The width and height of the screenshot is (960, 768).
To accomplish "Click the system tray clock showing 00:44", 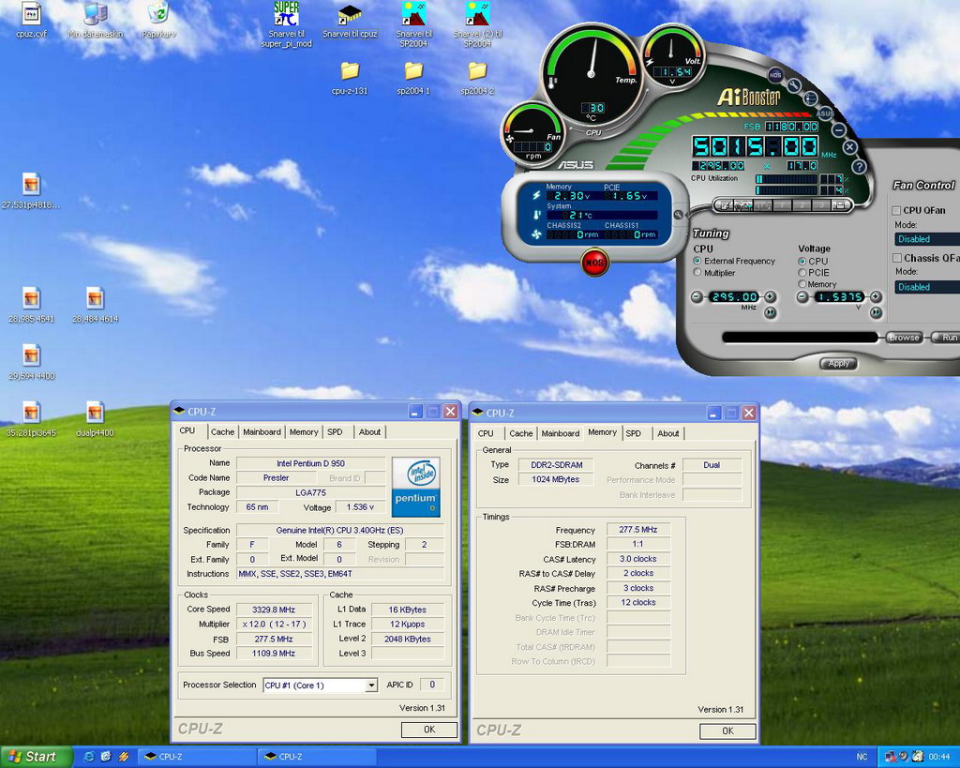I will (939, 757).
